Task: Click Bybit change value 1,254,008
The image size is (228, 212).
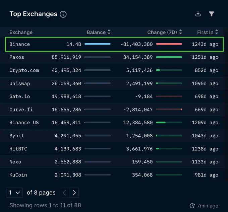Action: (x=139, y=136)
